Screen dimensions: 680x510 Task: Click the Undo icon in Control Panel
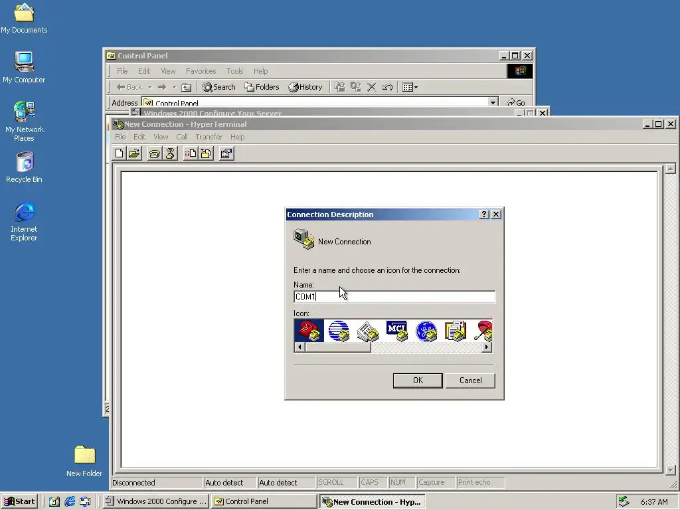click(x=387, y=87)
